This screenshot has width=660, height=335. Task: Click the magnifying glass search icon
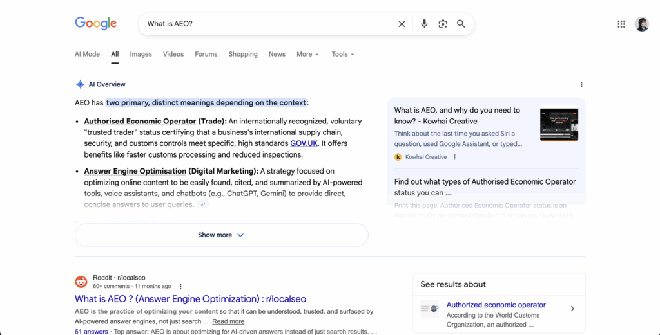click(x=461, y=24)
